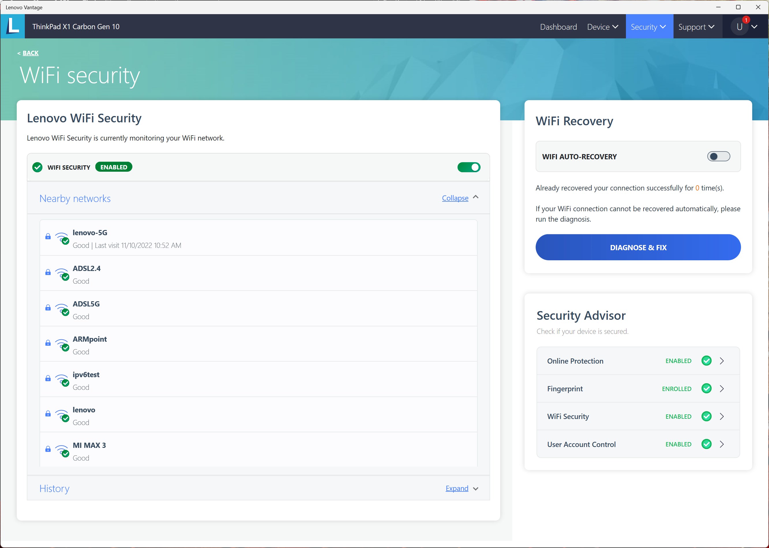The height and width of the screenshot is (548, 769).
Task: Enable the WiFi Auto-Recovery switch
Action: (719, 157)
